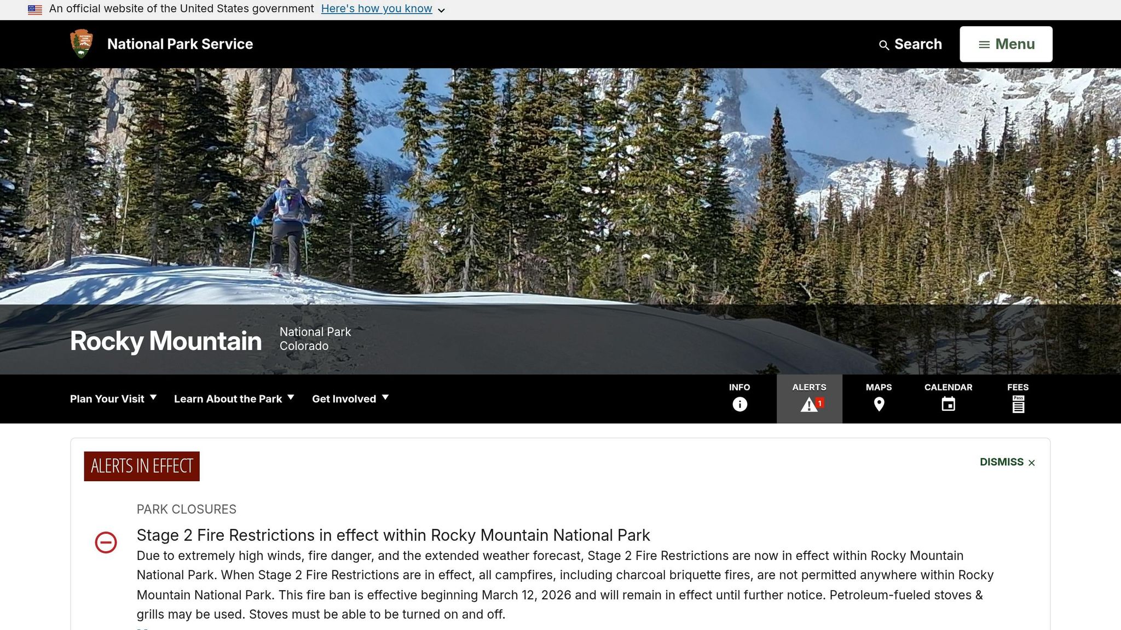
Task: Click the Search text link
Action: point(918,44)
